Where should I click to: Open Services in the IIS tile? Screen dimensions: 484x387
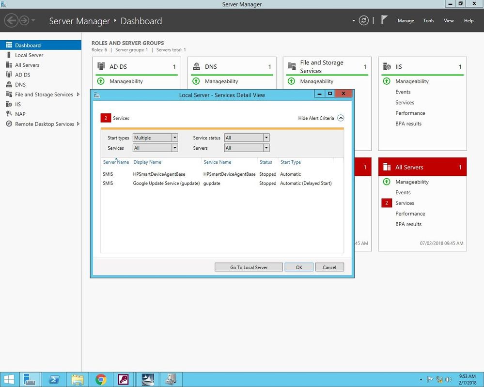pos(405,103)
